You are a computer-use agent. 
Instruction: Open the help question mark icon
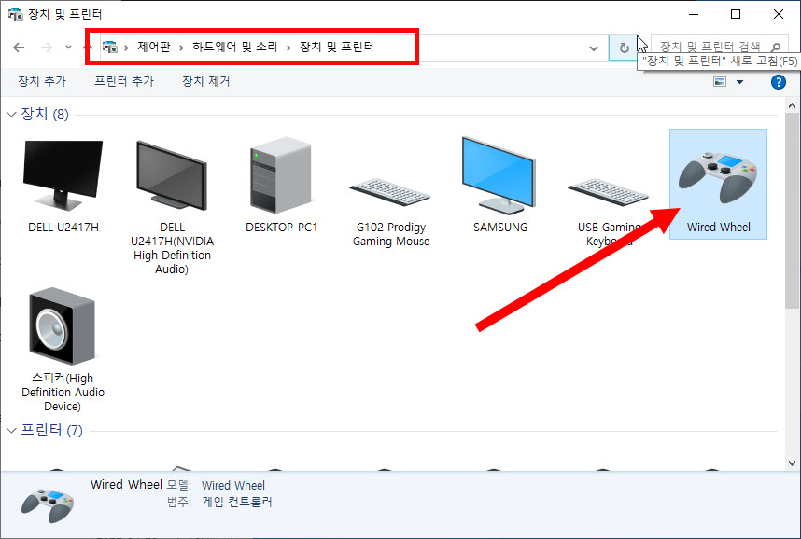(x=778, y=82)
